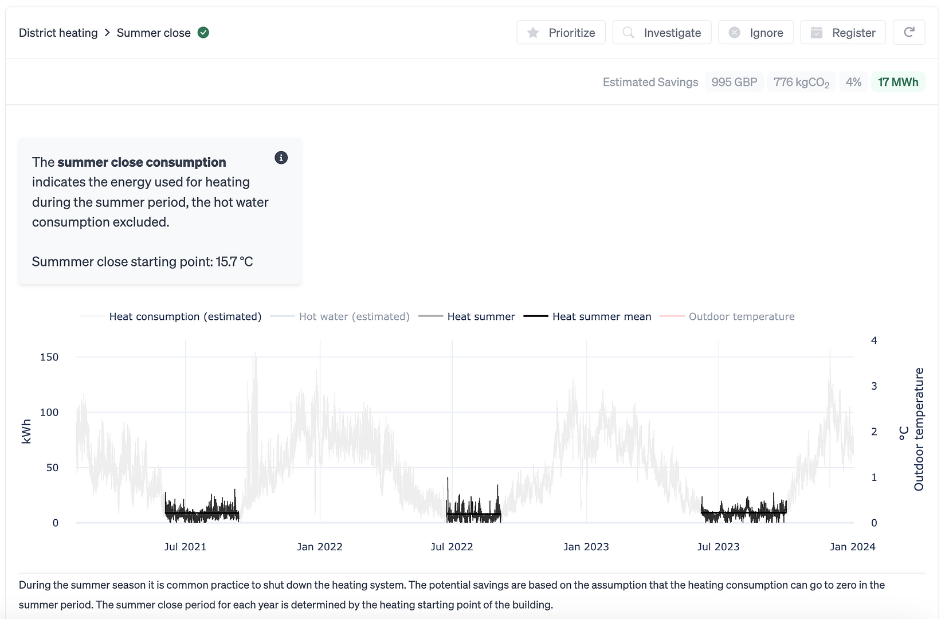Go to District heating breadcrumb
The height and width of the screenshot is (619, 945).
58,33
